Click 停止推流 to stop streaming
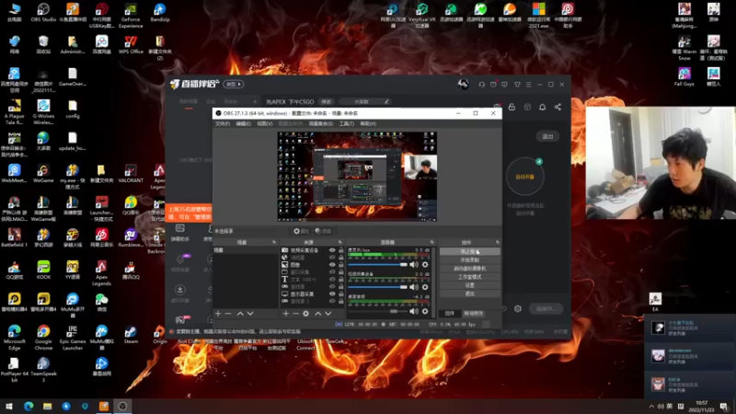Viewport: 736px width, 414px height. (x=470, y=251)
